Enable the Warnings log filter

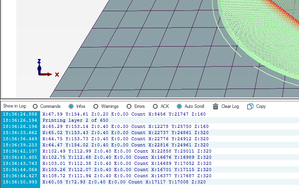[96, 106]
